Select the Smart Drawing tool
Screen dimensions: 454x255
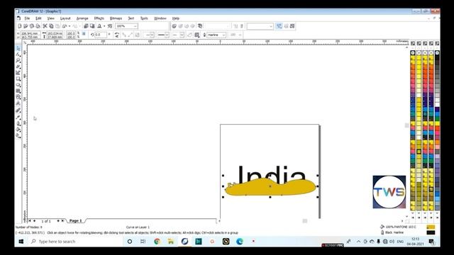pos(18,72)
